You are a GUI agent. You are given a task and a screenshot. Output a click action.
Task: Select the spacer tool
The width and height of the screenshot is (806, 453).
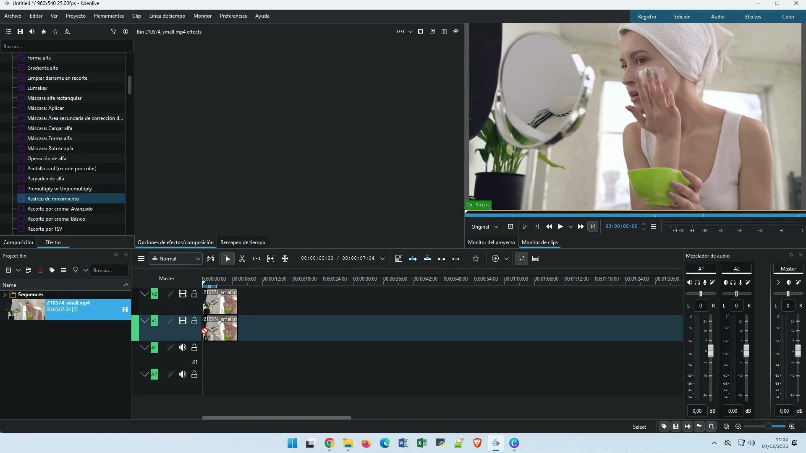pos(256,259)
